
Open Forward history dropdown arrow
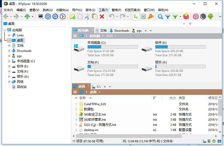tap(22, 16)
